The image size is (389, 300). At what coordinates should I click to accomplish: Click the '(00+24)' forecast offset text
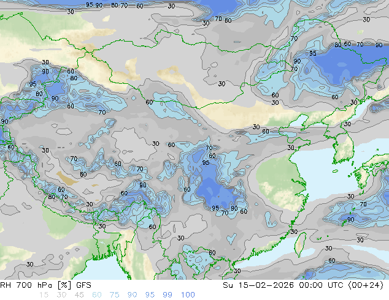[366, 285]
